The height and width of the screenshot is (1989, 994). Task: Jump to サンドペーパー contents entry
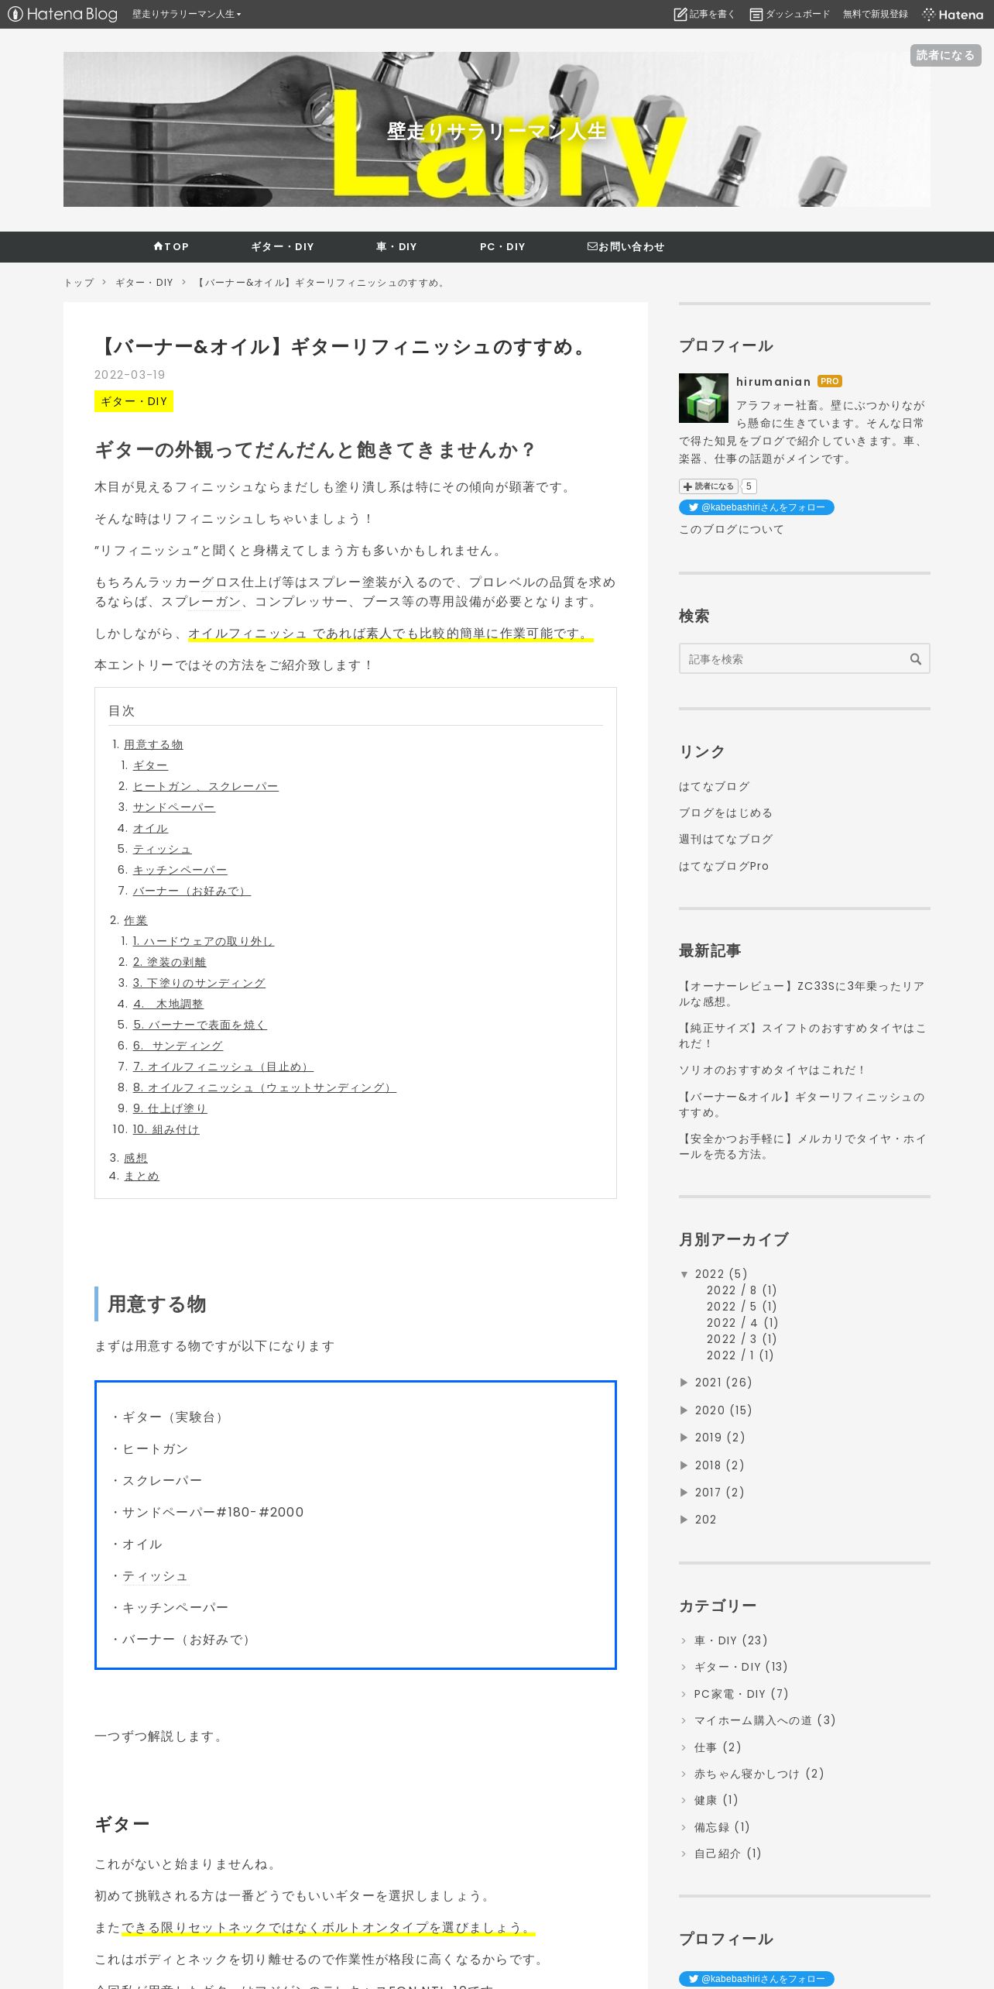pyautogui.click(x=173, y=807)
